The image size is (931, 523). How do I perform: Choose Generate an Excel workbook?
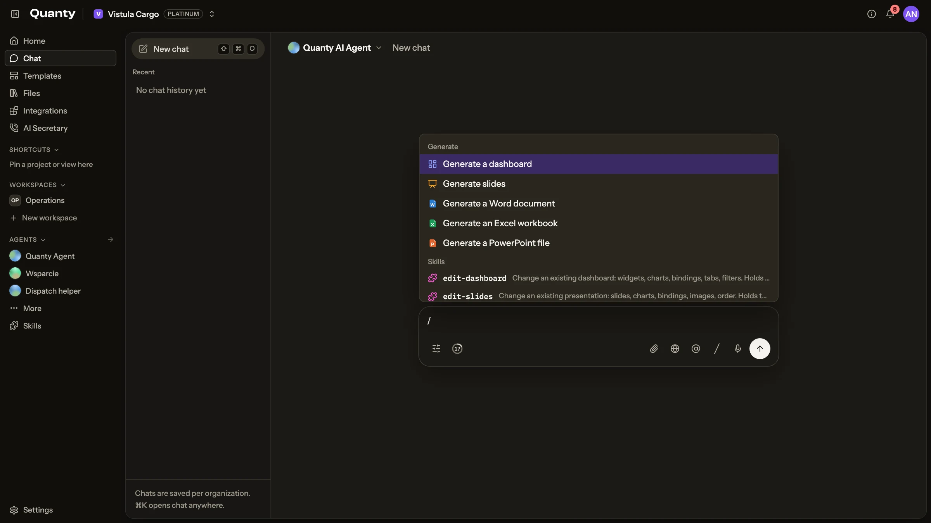pyautogui.click(x=599, y=223)
